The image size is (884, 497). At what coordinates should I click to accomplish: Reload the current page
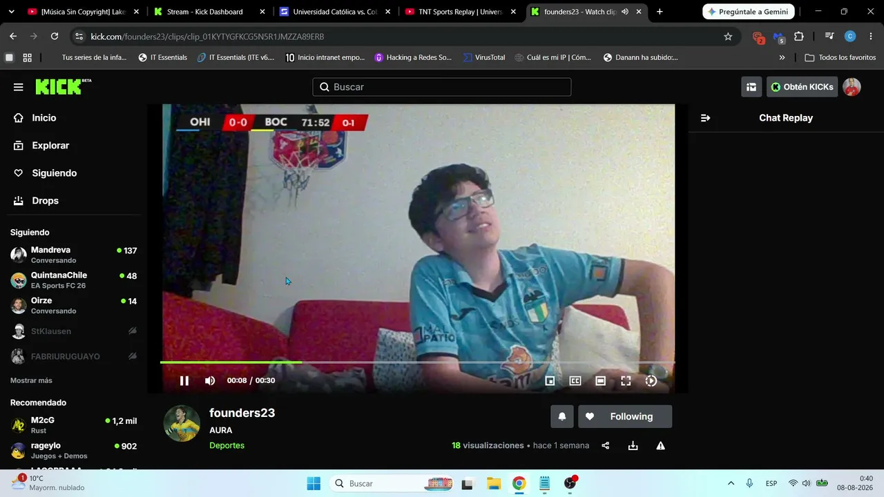point(55,37)
